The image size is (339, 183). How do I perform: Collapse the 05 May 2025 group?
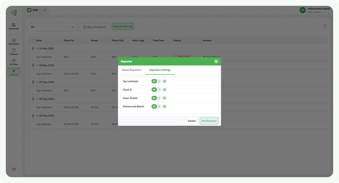pos(37,116)
